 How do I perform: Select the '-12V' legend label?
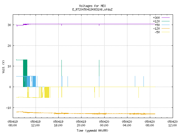(156, 29)
